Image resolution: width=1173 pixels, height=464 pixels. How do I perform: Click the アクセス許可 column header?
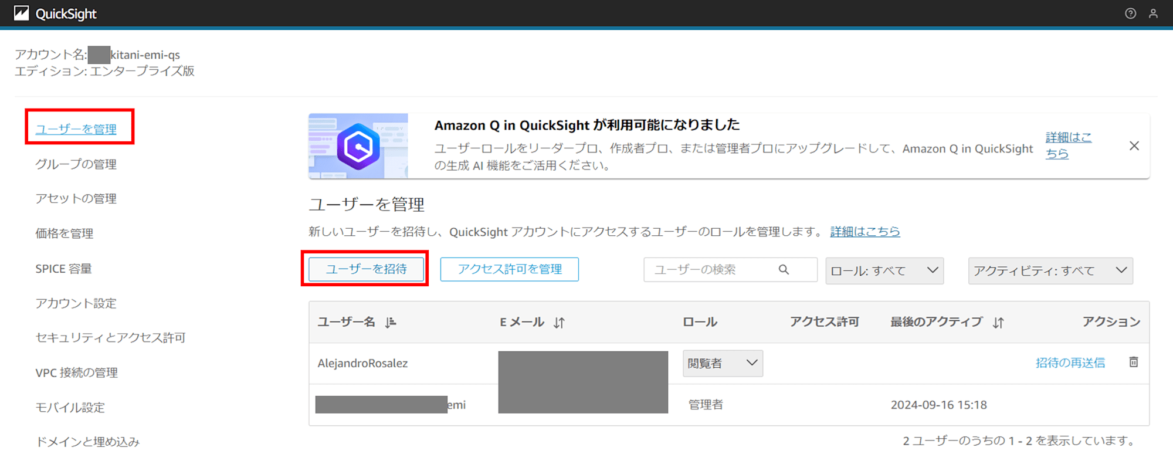824,322
